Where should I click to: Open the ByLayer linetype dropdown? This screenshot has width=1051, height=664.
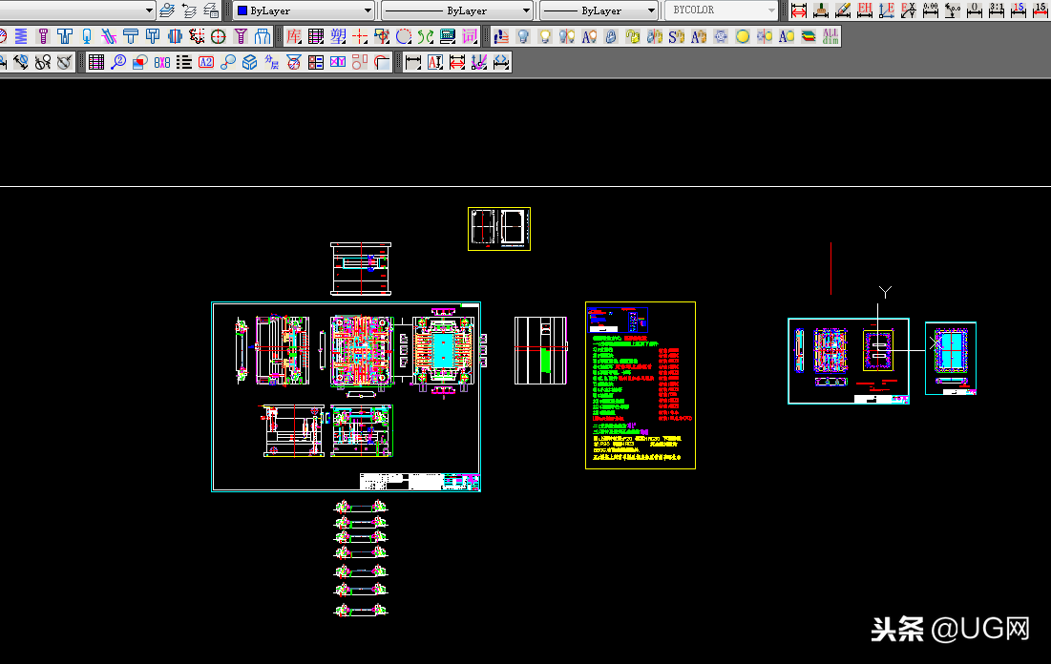[x=457, y=10]
